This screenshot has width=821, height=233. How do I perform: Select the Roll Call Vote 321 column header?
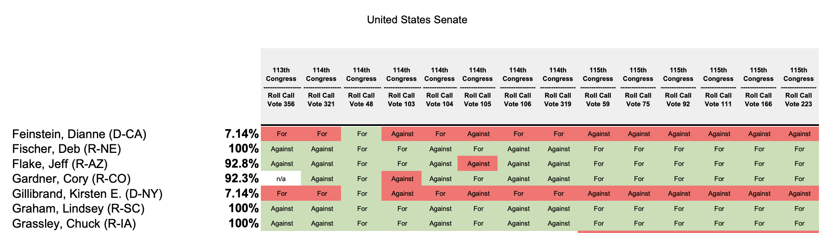pos(321,87)
